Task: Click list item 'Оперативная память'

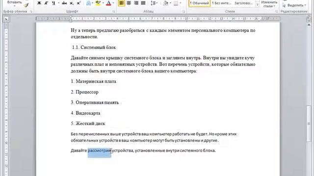Action: click(97, 103)
